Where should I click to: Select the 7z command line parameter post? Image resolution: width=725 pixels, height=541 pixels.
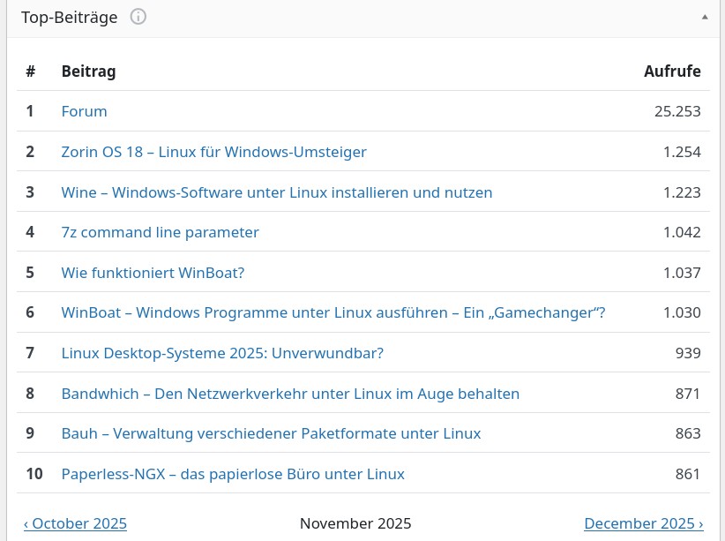pyautogui.click(x=160, y=233)
